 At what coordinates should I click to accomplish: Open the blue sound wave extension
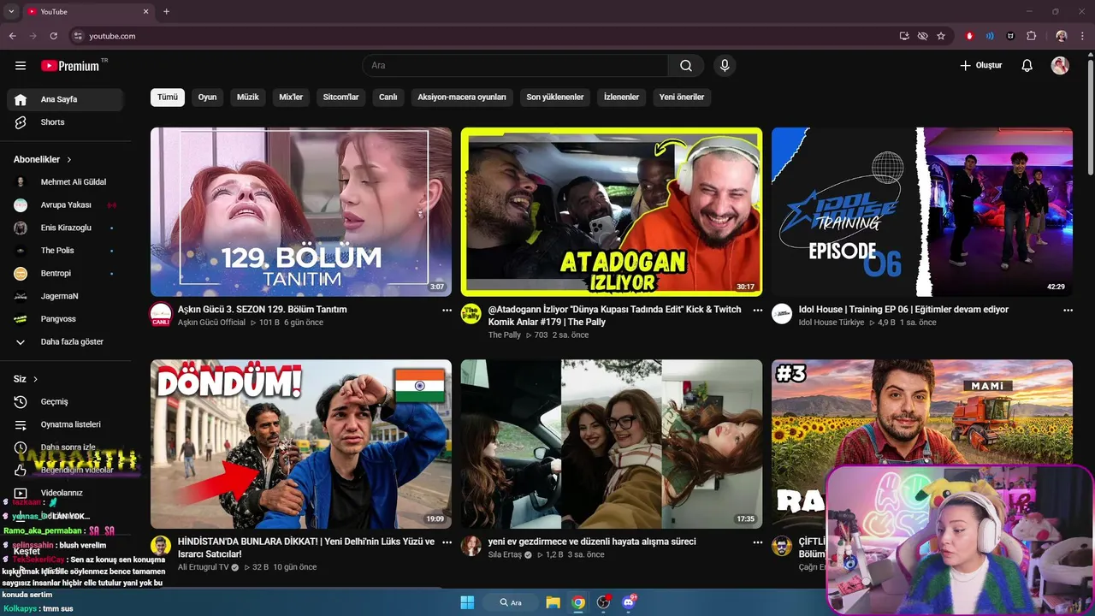click(990, 36)
